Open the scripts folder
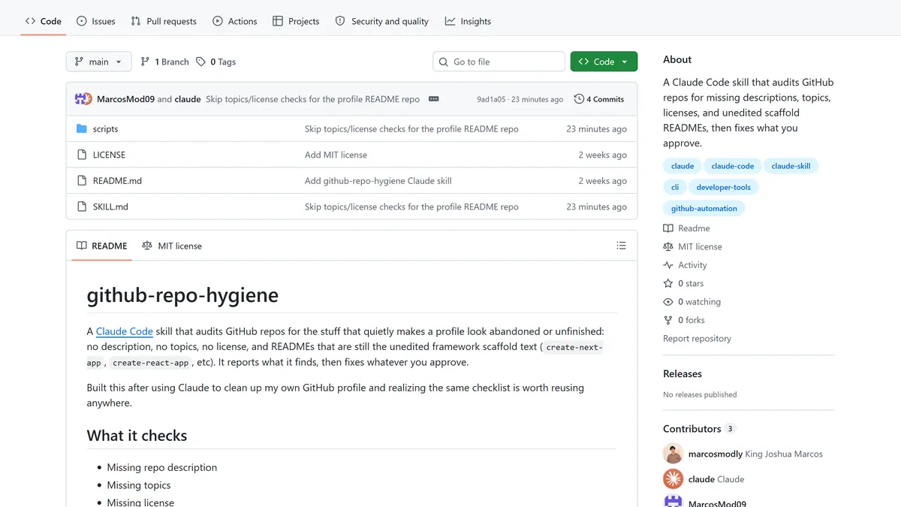Viewport: 901px width, 507px height. coord(105,129)
